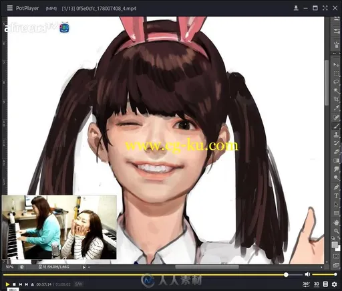Select the Eyedropper tool
This screenshot has width=342, height=291.
336,108
